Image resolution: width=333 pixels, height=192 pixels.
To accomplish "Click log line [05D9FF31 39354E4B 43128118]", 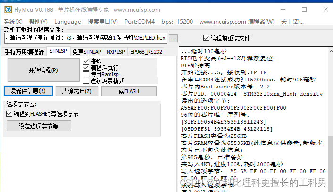I will pyautogui.click(x=226, y=129).
